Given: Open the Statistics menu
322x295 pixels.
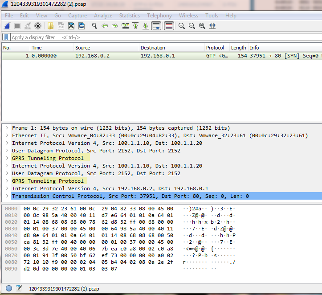Looking at the screenshot, I should point(129,16).
